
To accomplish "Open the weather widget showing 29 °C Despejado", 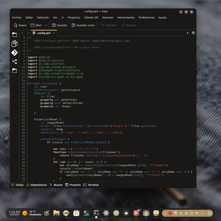I will (31, 213).
